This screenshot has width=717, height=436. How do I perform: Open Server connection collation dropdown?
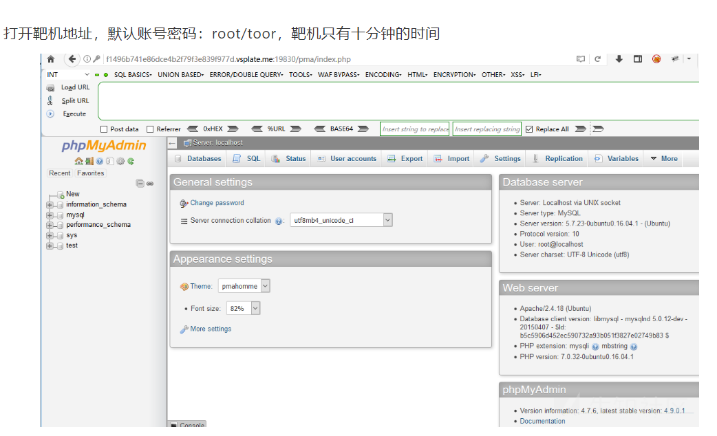341,220
